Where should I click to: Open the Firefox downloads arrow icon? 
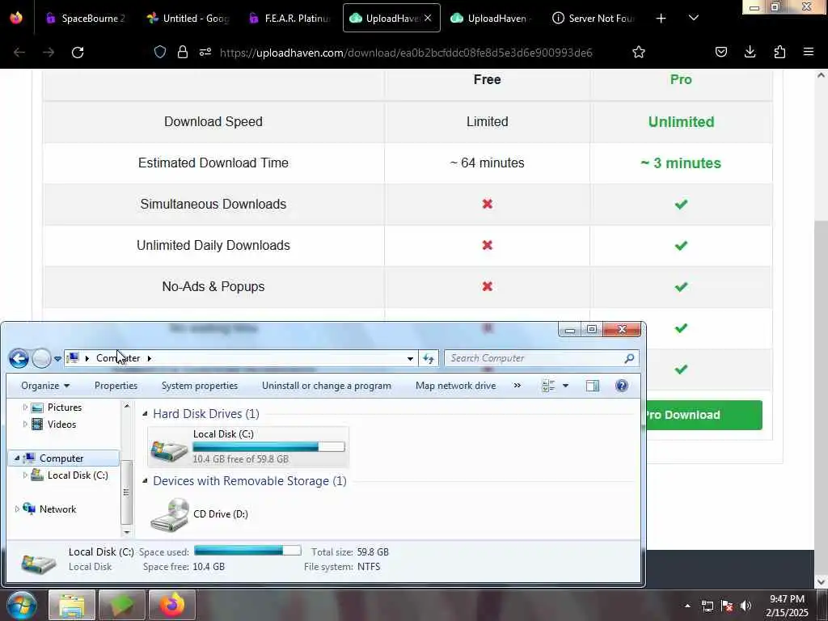pyautogui.click(x=750, y=52)
